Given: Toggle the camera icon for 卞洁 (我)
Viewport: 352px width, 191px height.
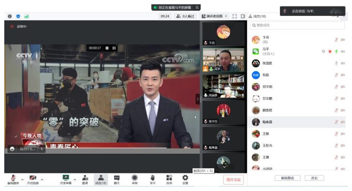Looking at the screenshot, I should coord(343,40).
